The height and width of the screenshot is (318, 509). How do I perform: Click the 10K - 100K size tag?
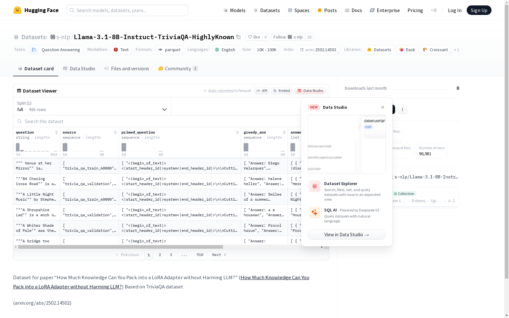tap(267, 50)
